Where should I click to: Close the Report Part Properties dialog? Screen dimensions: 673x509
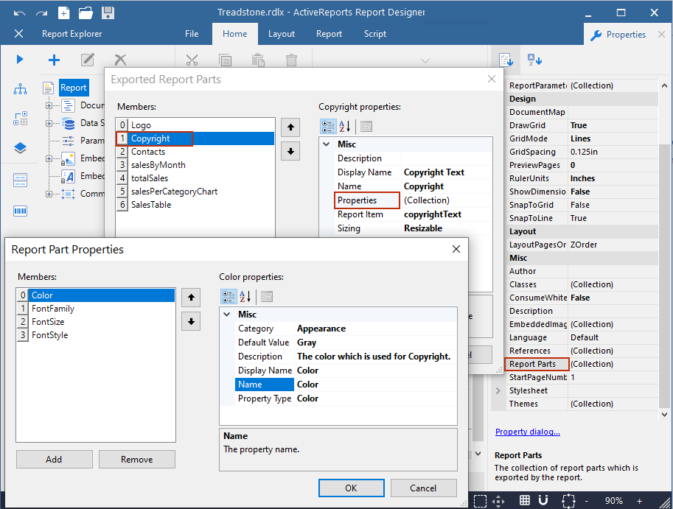[x=456, y=249]
